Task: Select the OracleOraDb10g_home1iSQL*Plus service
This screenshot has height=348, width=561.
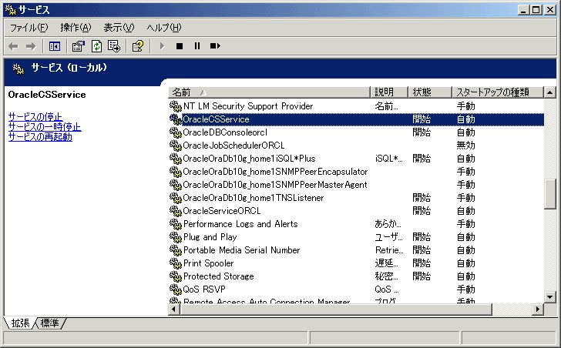Action: coord(249,159)
